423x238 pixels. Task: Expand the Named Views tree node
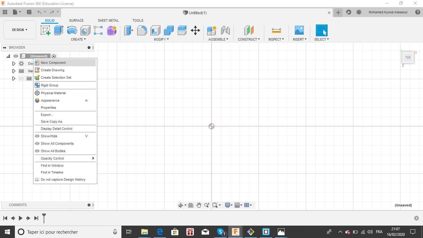tap(14, 71)
